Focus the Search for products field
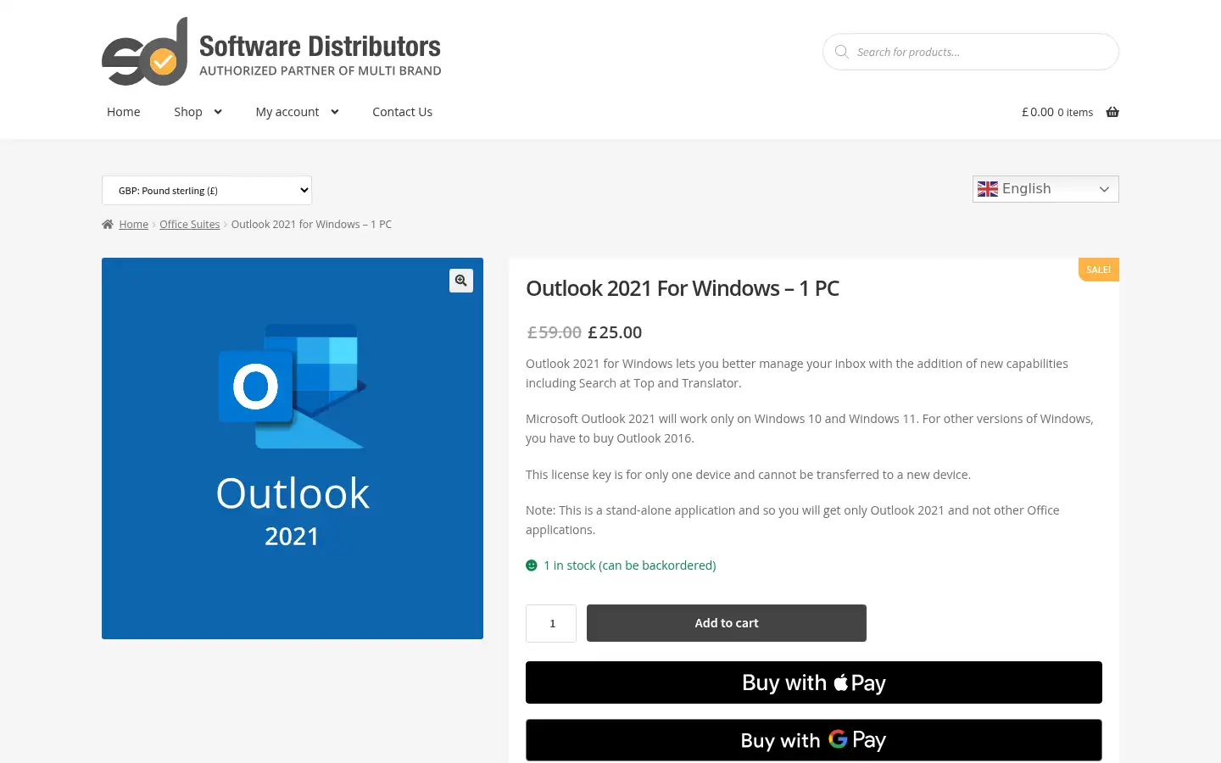Screen dimensions: 1221x763 [971, 52]
